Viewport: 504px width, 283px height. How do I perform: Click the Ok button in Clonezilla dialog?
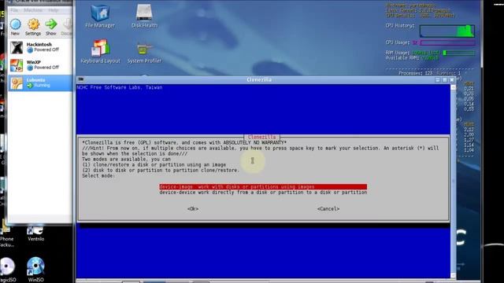point(193,209)
